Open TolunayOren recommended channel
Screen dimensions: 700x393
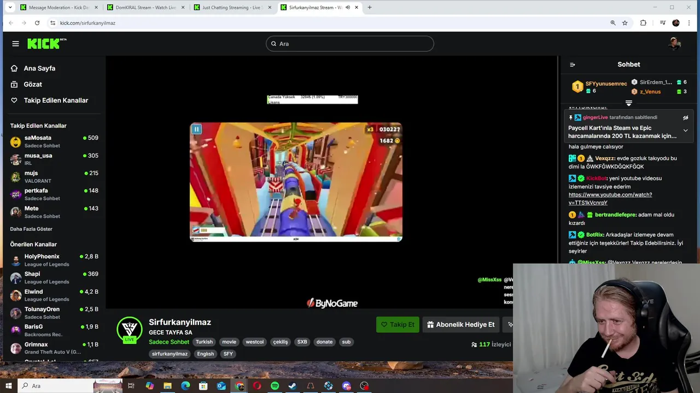coord(54,313)
